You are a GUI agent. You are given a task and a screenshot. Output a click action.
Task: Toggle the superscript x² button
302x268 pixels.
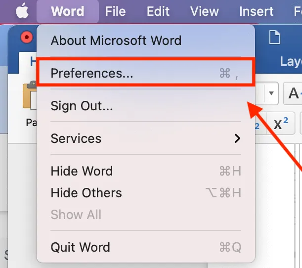tap(281, 123)
